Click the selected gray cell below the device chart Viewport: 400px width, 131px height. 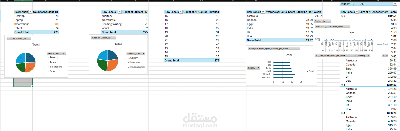[x=23, y=82]
